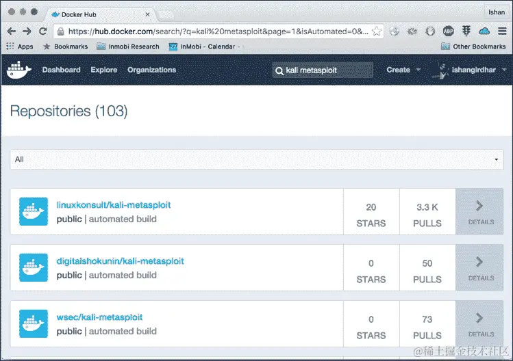Open the Explore nav item
The height and width of the screenshot is (361, 513).
(104, 70)
